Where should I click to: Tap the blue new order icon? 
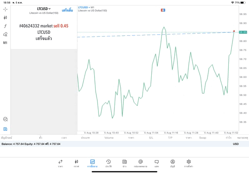click(x=5, y=129)
